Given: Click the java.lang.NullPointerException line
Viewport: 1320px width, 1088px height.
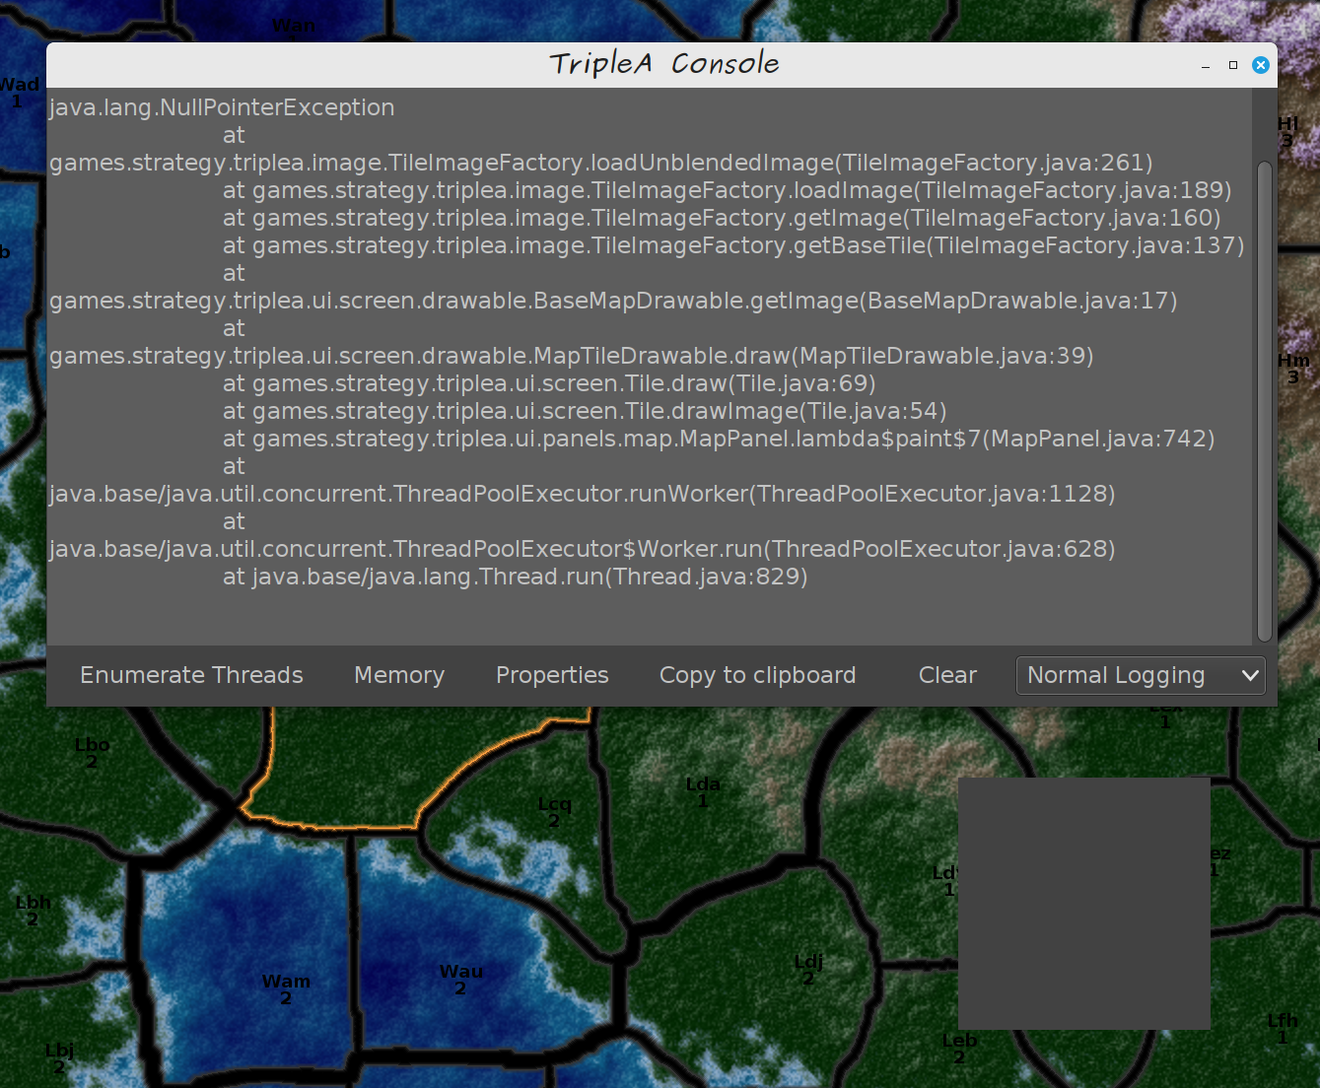Looking at the screenshot, I should click(222, 107).
